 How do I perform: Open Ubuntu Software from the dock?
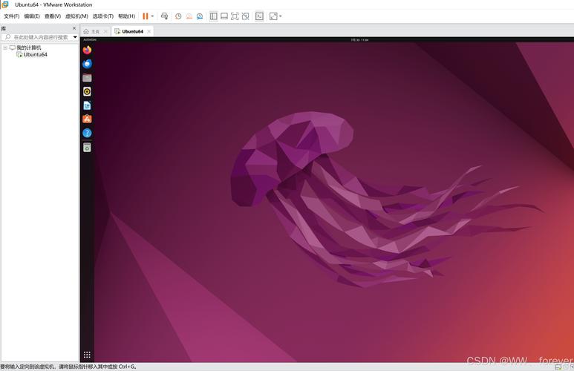(87, 119)
